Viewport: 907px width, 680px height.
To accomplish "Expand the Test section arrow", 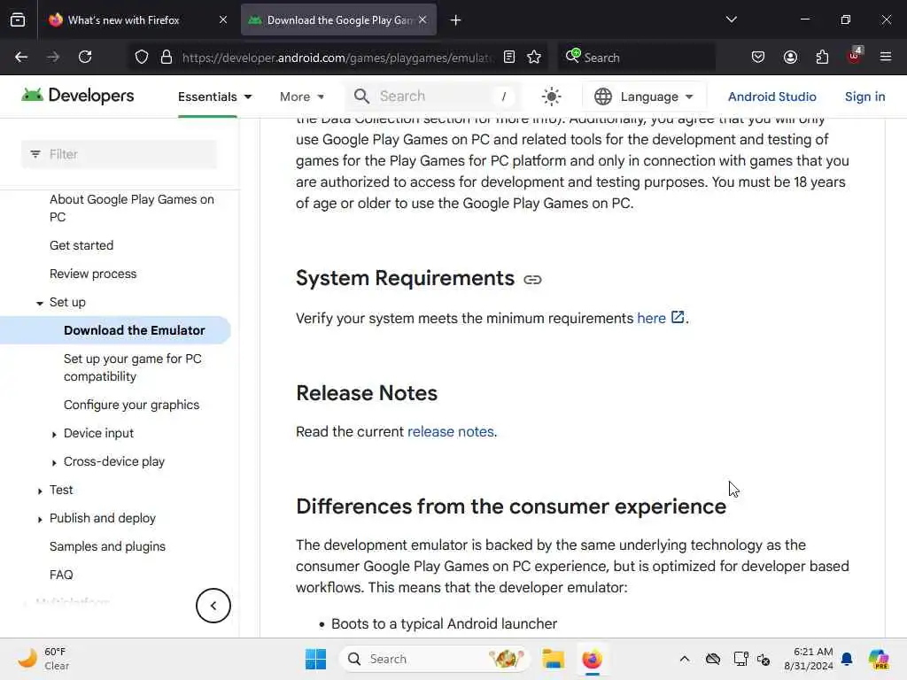I will [x=39, y=491].
